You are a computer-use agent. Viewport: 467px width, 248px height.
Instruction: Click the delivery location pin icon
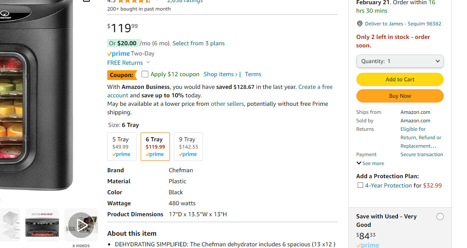[360, 24]
